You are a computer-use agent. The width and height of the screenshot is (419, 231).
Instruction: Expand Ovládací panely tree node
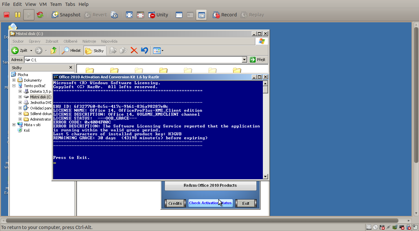click(x=20, y=108)
